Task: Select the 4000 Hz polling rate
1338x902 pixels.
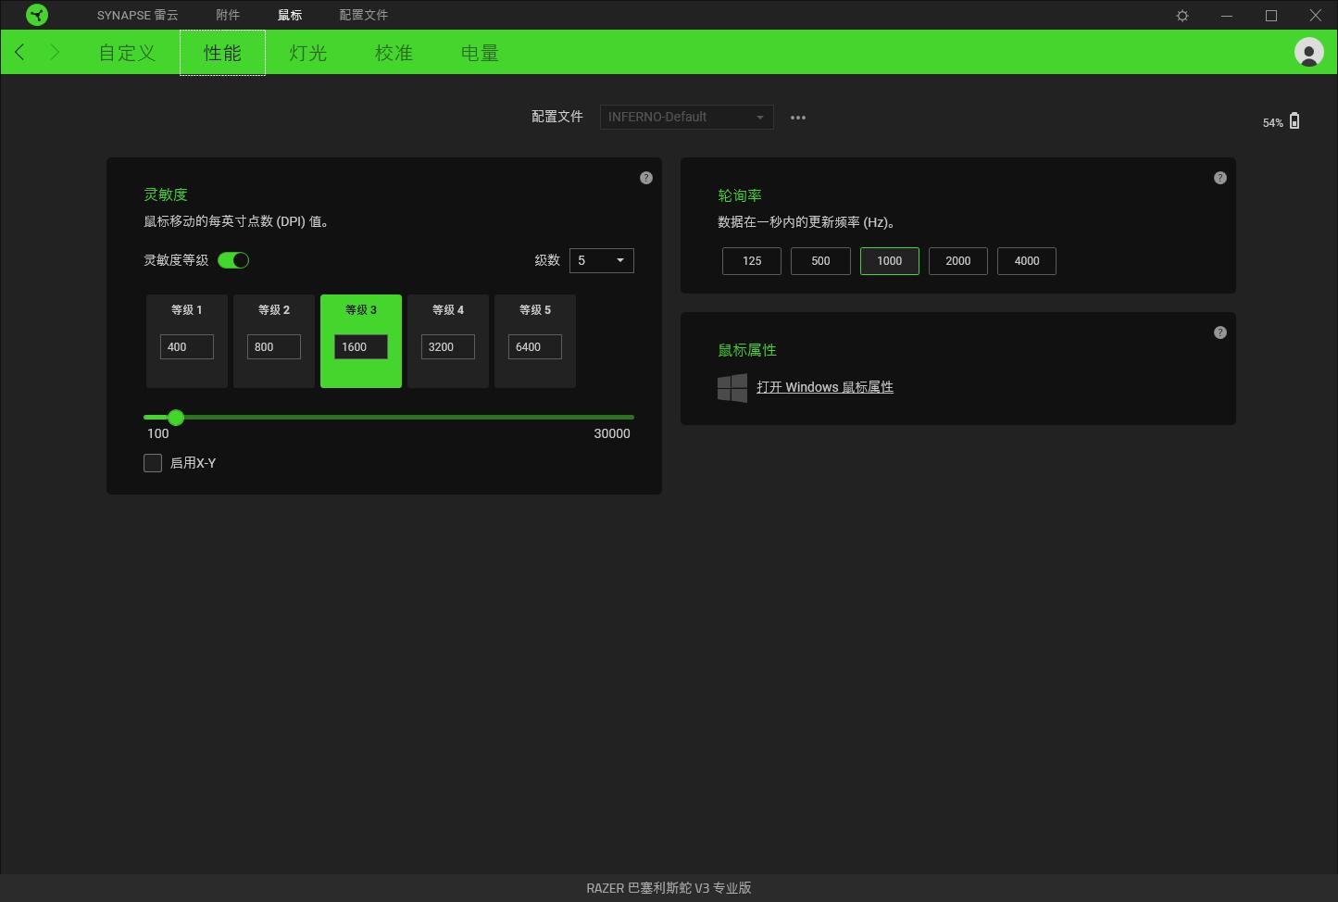Action: [1026, 261]
